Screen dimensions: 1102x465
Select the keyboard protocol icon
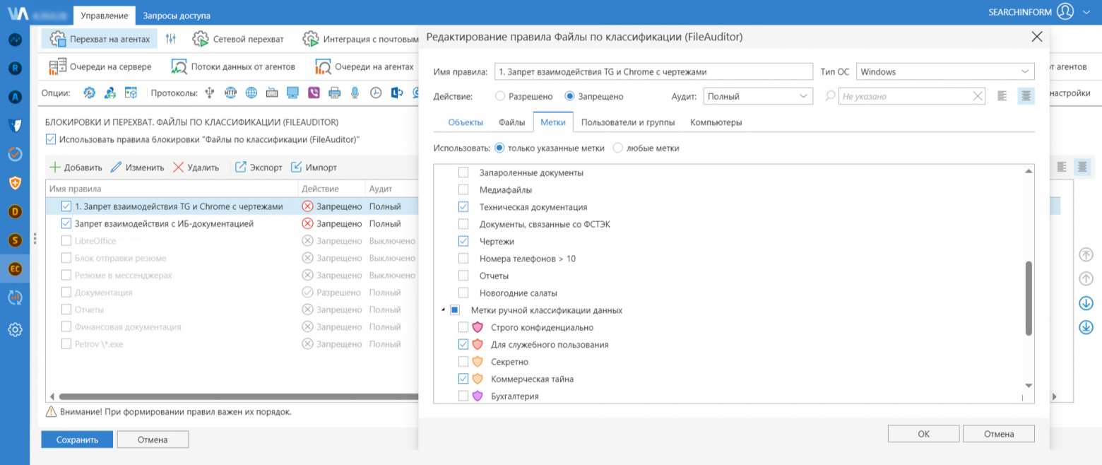click(272, 93)
